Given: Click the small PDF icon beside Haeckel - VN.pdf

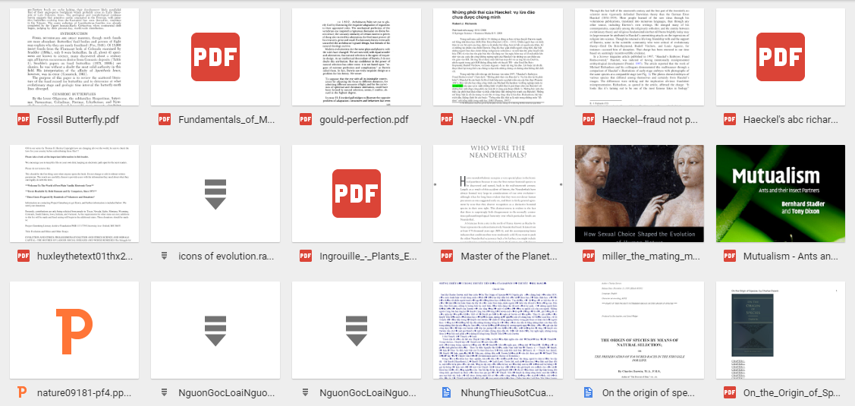Looking at the screenshot, I should pyautogui.click(x=448, y=119).
